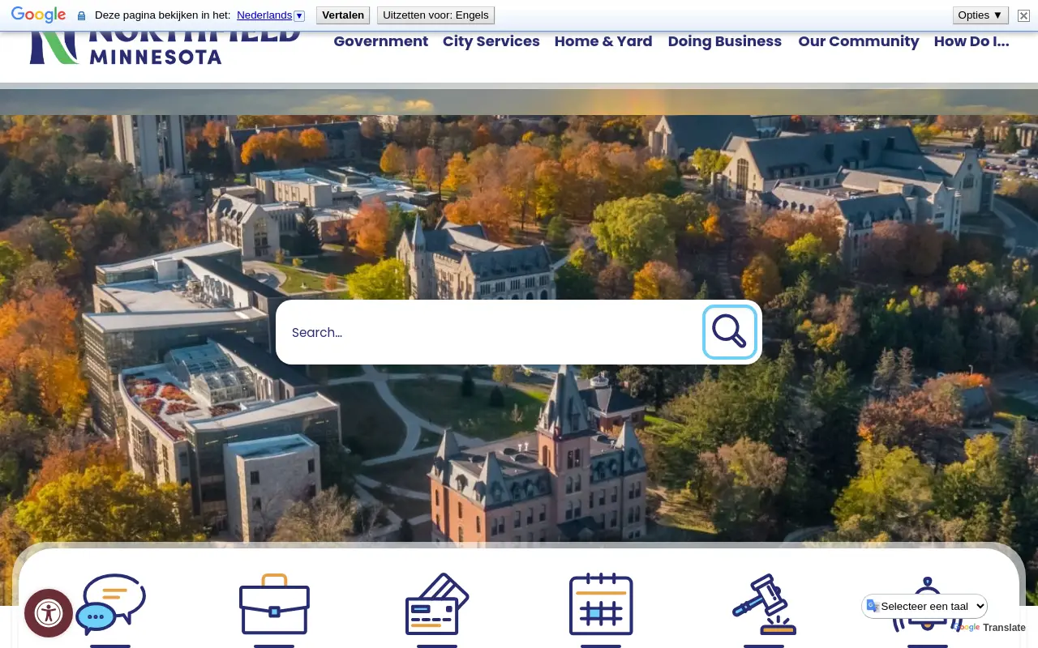
Task: Click the calendar icon
Action: pyautogui.click(x=601, y=604)
